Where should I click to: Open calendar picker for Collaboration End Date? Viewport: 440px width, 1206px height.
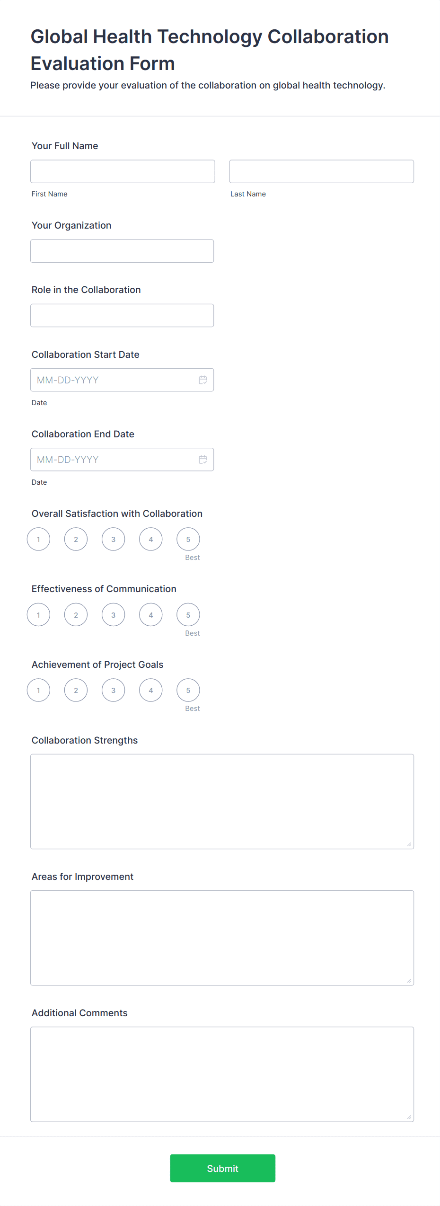click(203, 460)
